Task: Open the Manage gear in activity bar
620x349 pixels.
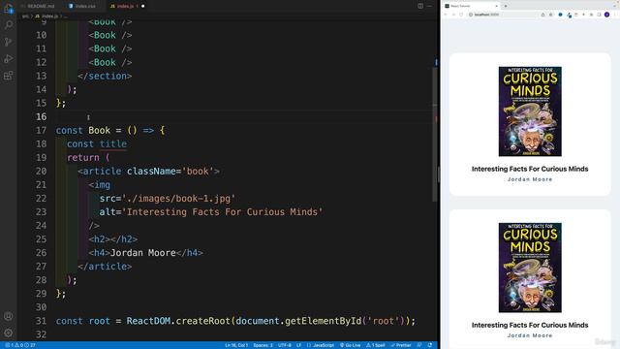Action: 9,333
